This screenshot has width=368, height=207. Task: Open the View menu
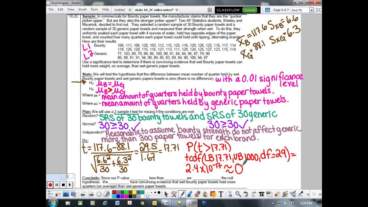(x=71, y=9)
